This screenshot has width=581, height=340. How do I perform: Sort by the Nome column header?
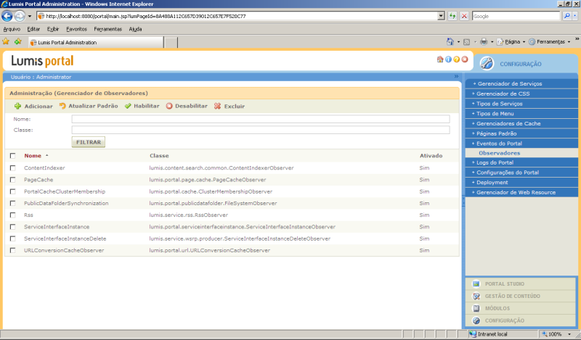tap(33, 156)
